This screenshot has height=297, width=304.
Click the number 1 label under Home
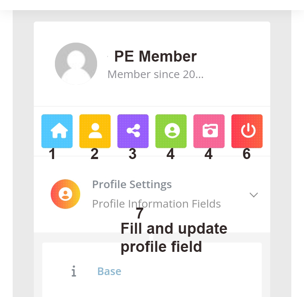(52, 154)
